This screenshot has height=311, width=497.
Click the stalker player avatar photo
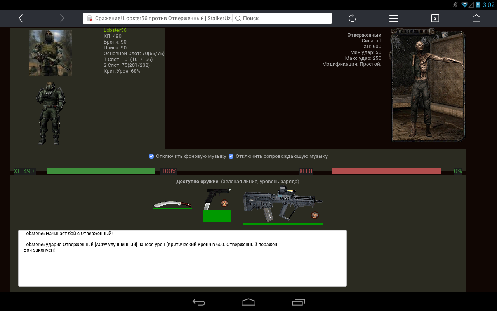click(x=50, y=53)
